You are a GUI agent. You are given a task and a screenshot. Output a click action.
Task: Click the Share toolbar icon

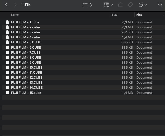coord(120,5)
